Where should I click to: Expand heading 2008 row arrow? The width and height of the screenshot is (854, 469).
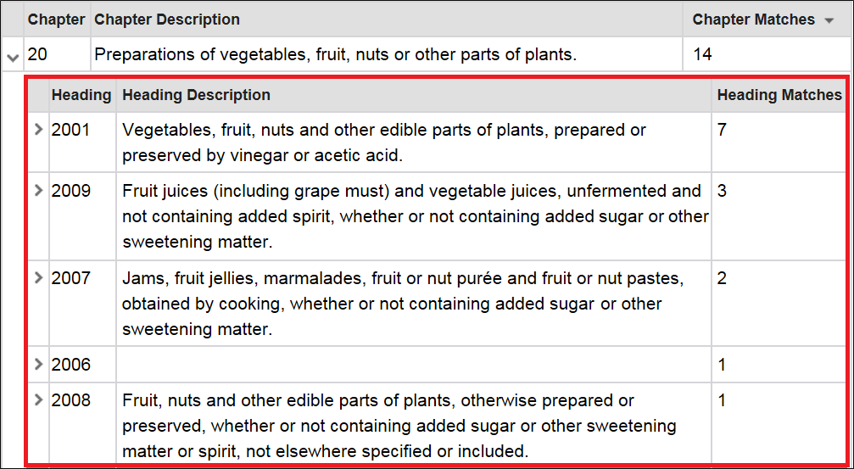(38, 399)
